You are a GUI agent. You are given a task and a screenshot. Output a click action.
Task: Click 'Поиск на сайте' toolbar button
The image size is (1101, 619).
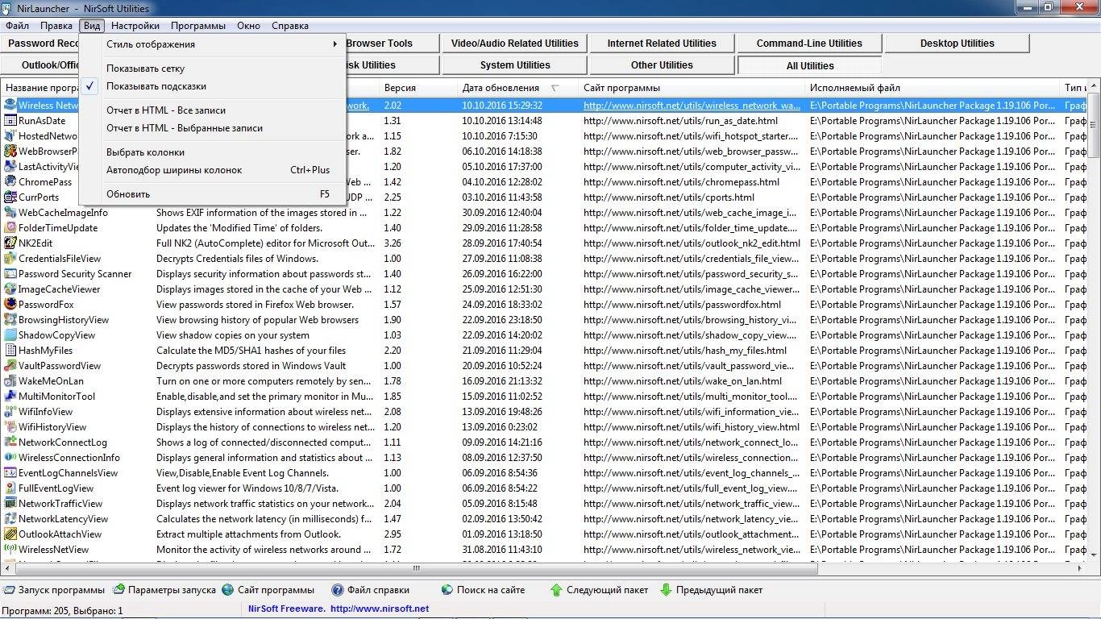(x=484, y=590)
